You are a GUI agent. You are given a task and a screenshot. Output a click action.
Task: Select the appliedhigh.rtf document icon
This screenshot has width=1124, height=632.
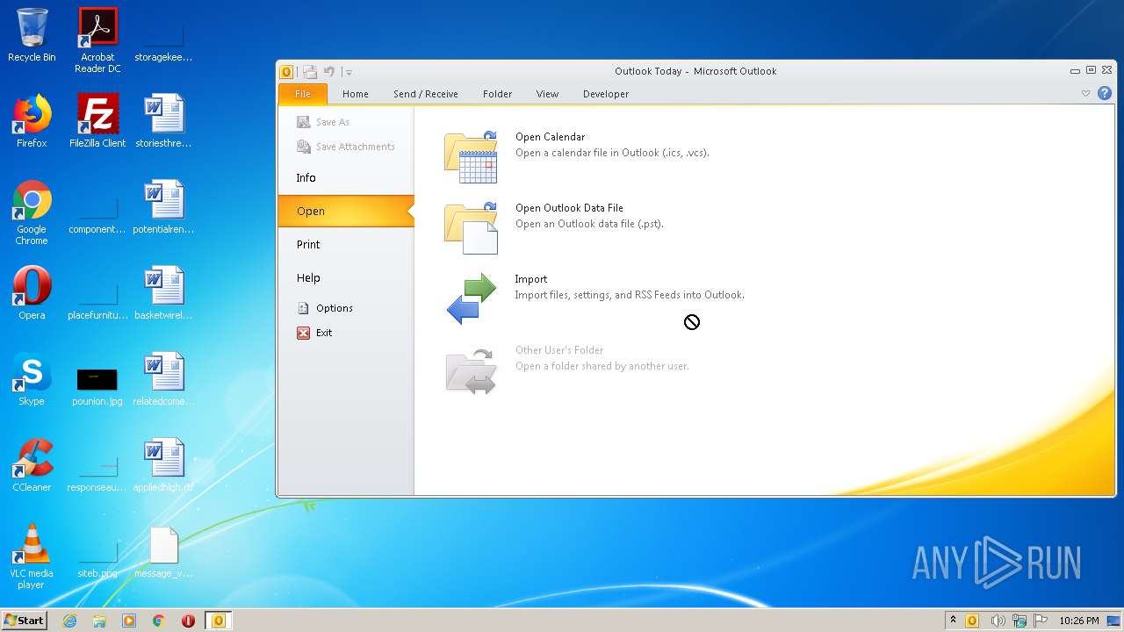163,465
